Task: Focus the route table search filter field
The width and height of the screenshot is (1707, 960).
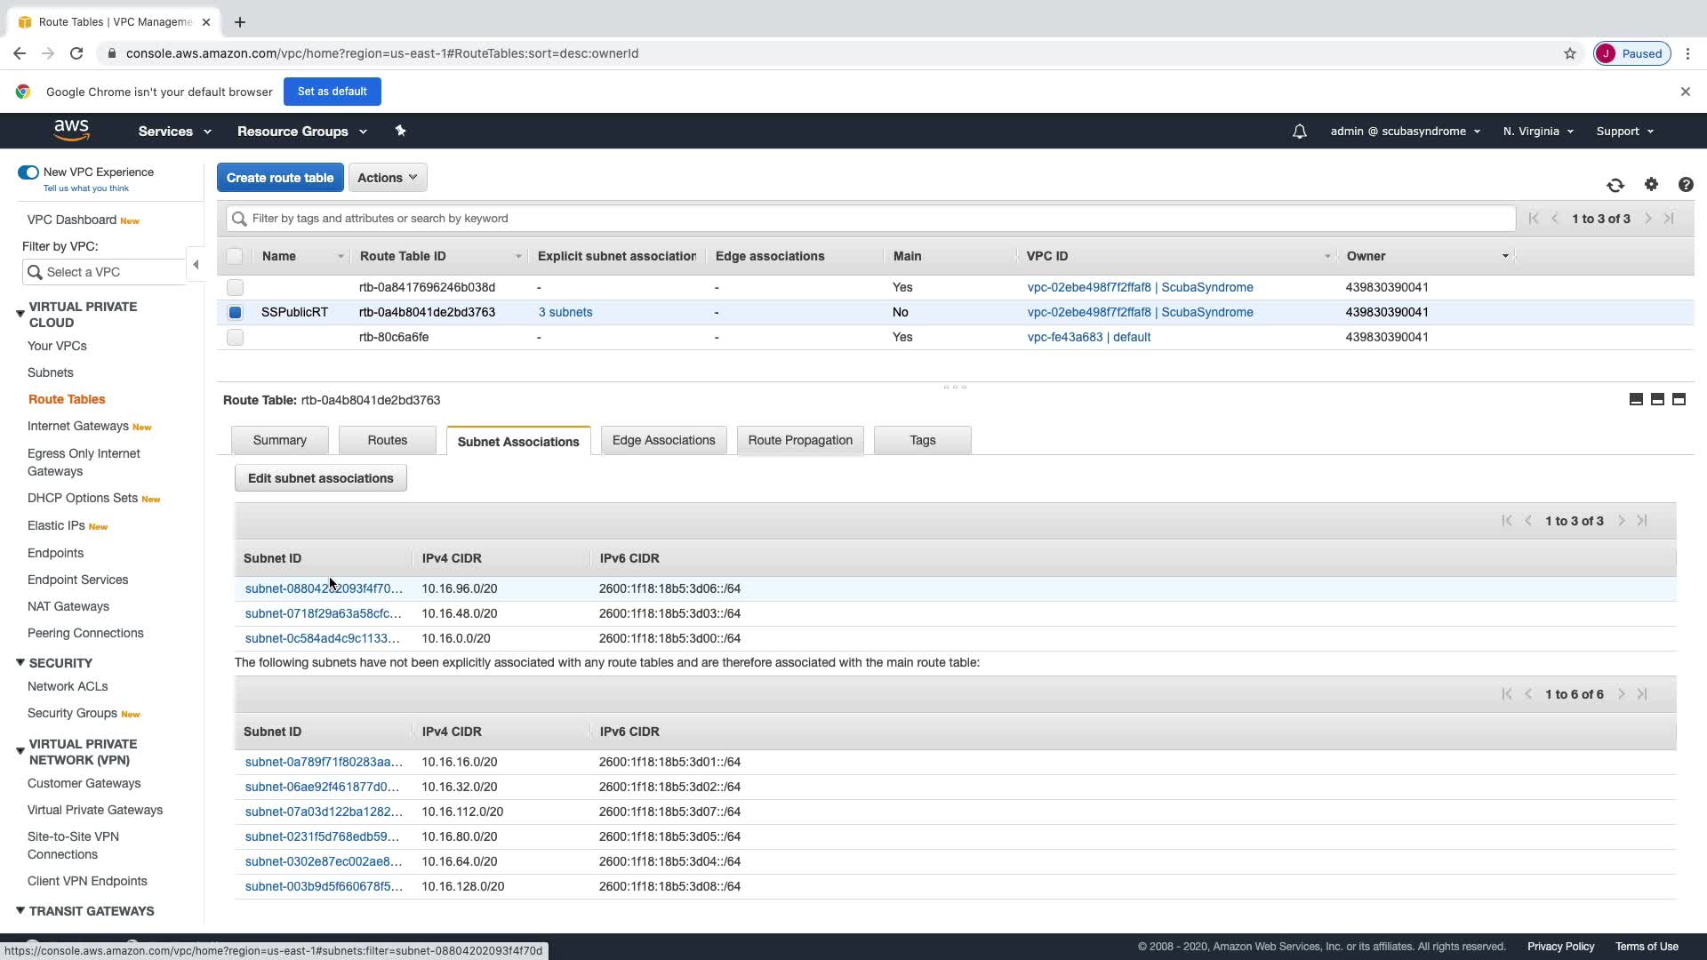Action: coord(871,219)
